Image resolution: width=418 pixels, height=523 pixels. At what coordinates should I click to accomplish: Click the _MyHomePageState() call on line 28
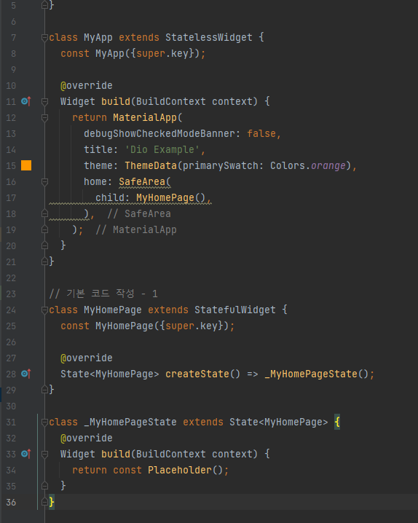click(316, 374)
